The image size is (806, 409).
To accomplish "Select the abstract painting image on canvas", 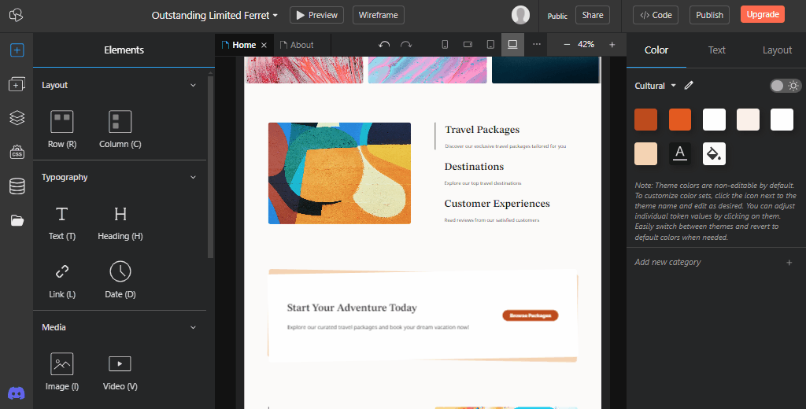I will [x=339, y=173].
